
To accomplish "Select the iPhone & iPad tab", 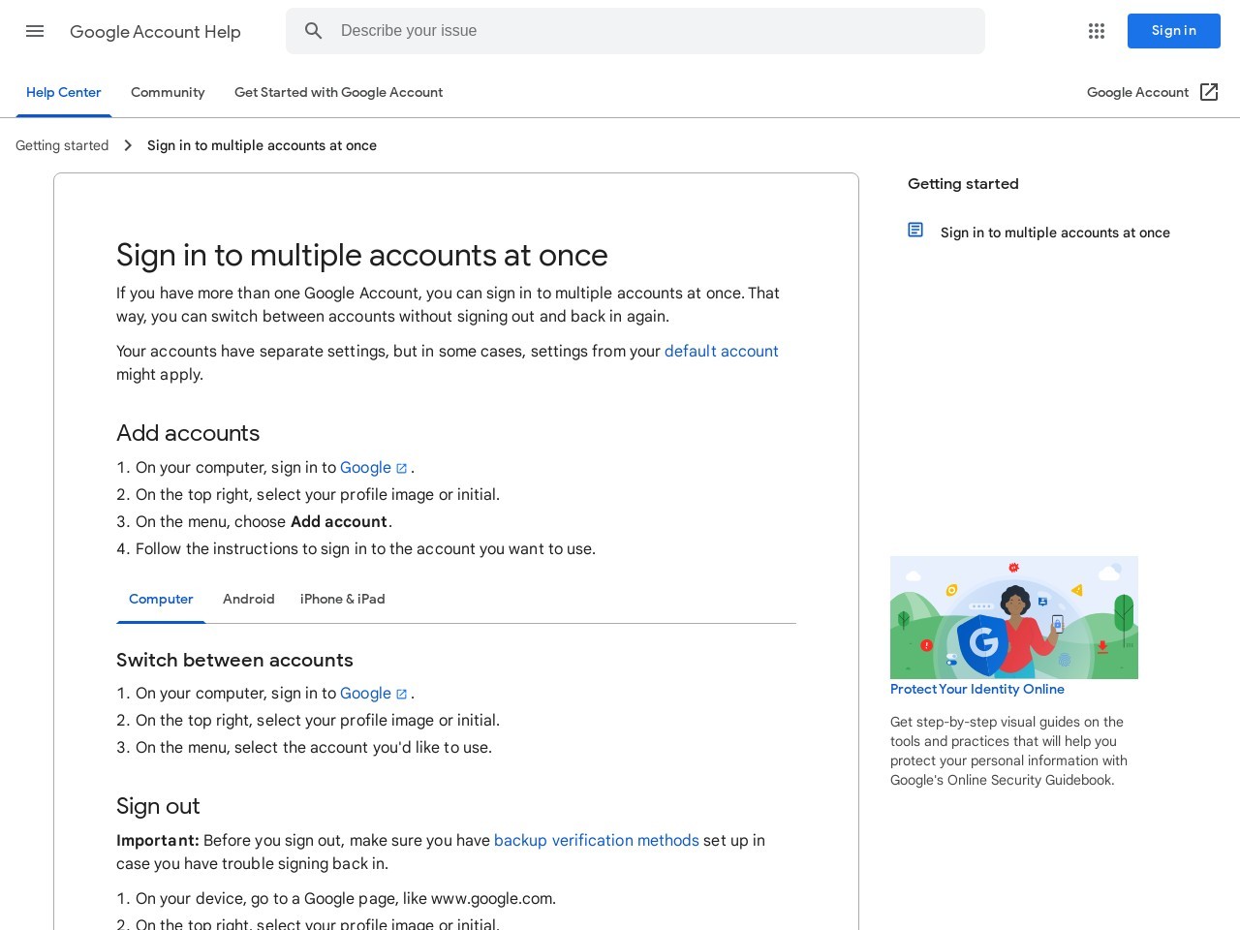I will [343, 599].
